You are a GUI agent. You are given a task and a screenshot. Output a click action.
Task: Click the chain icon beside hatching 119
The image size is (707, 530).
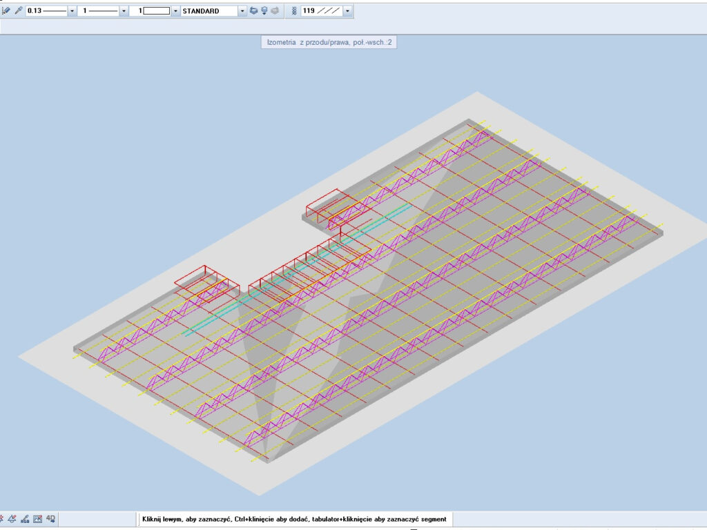tap(295, 11)
